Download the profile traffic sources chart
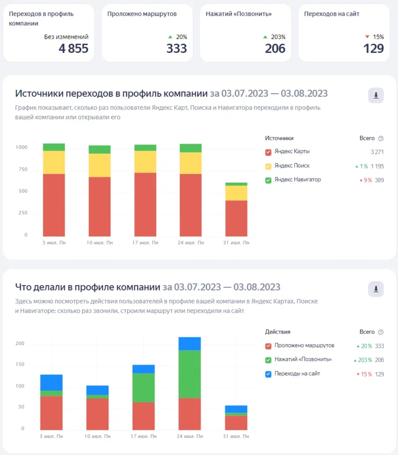Image resolution: width=398 pixels, height=455 pixels. [x=376, y=96]
